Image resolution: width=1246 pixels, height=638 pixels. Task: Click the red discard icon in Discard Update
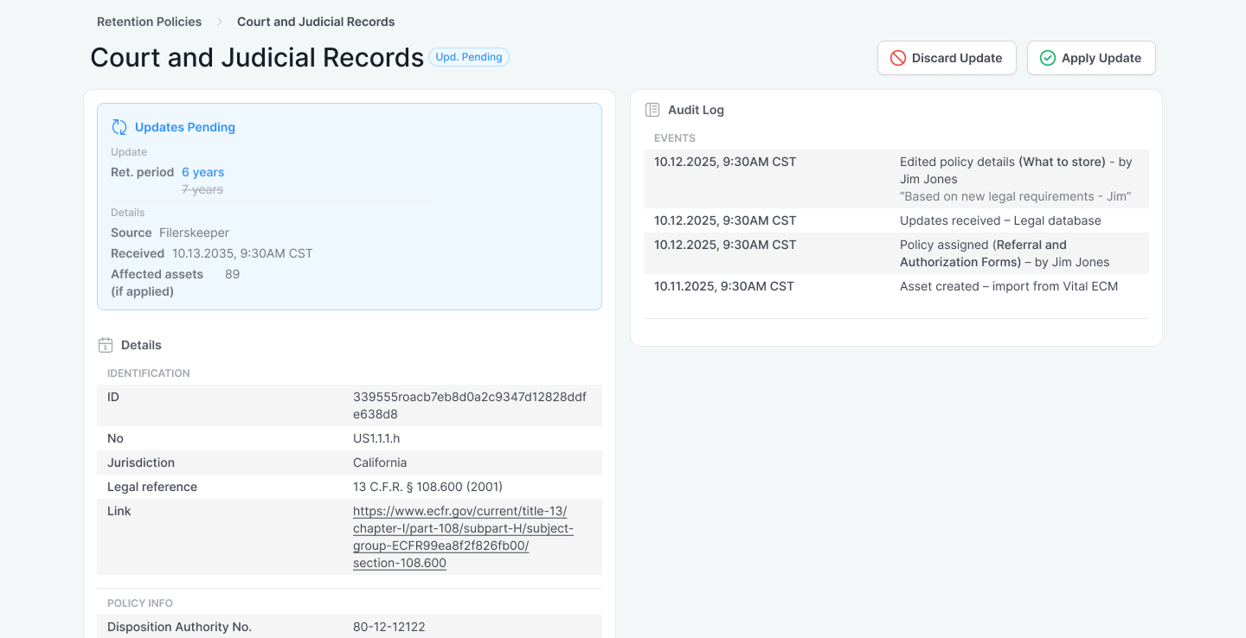coord(898,58)
